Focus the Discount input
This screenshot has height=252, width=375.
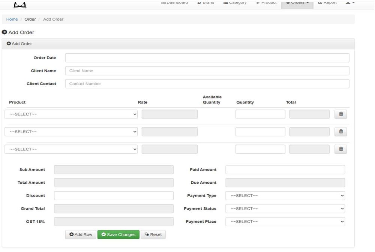click(114, 196)
